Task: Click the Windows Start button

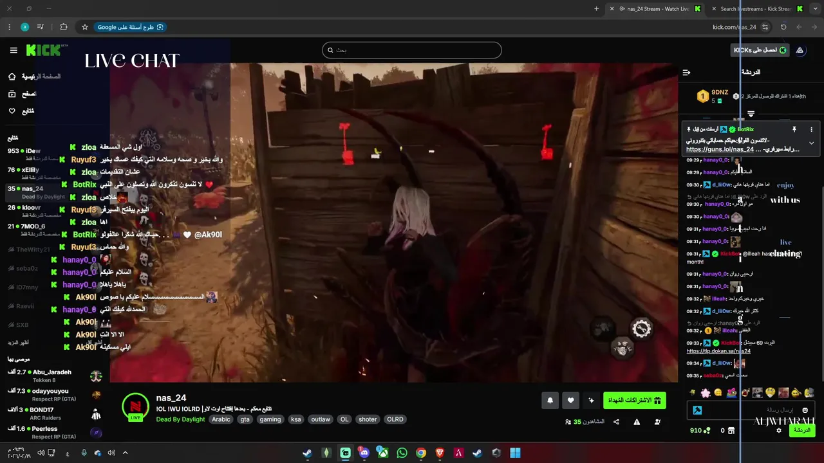Action: tap(515, 453)
